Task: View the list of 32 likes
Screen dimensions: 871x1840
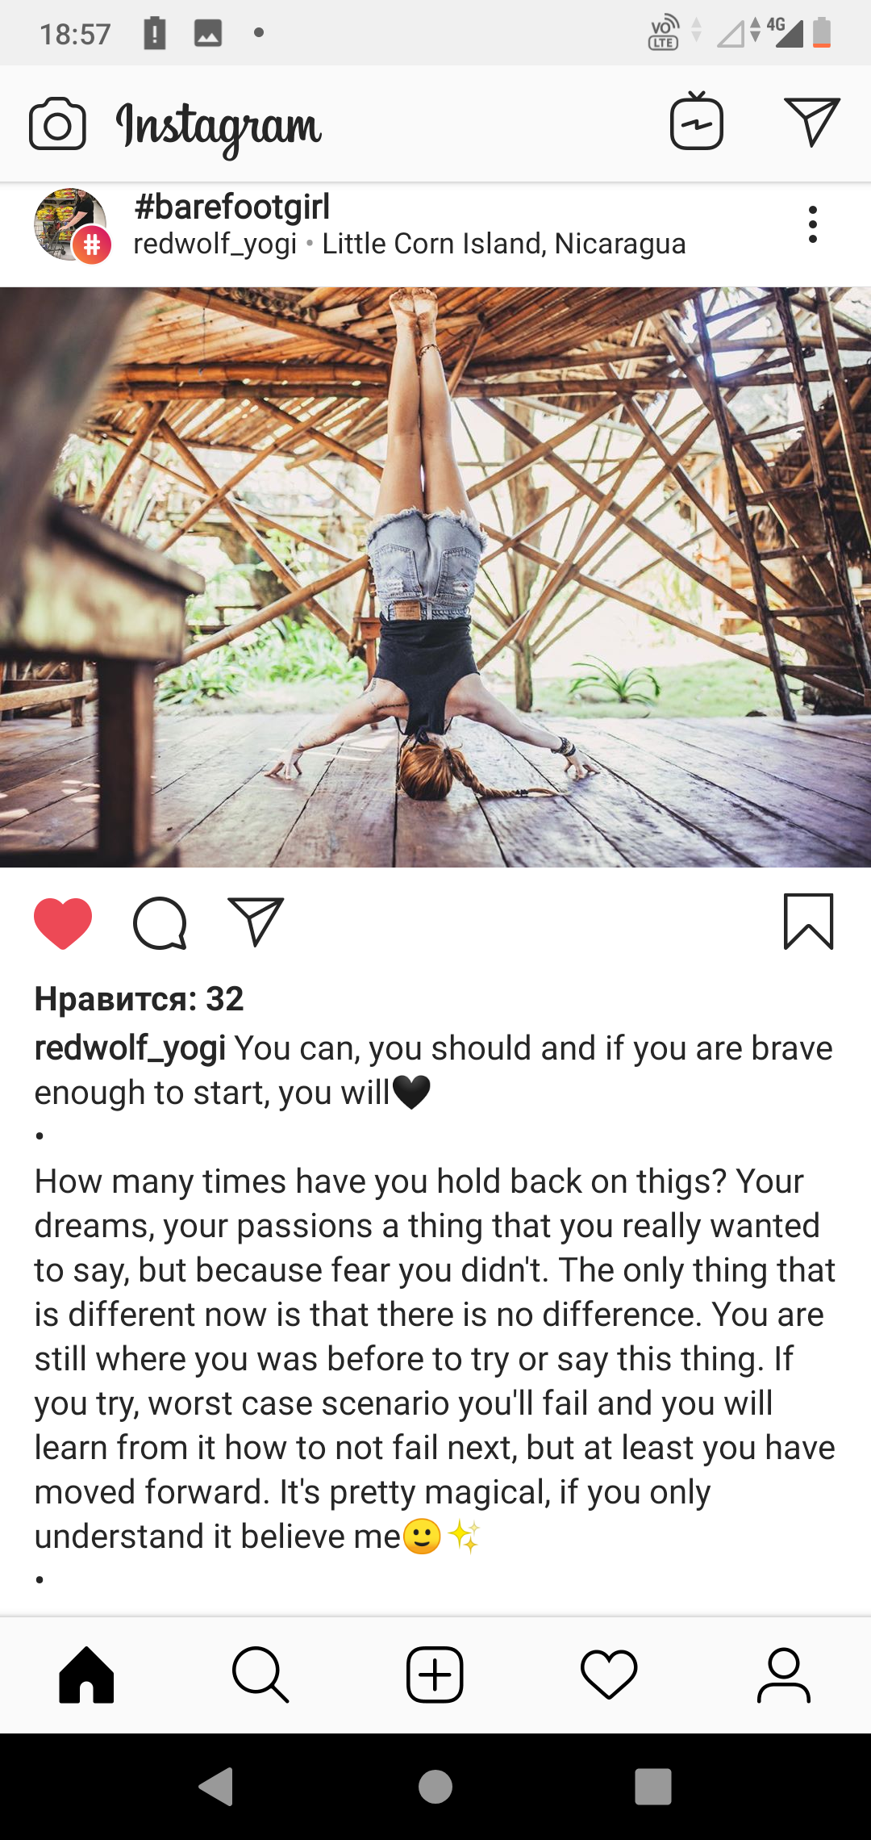Action: [139, 999]
